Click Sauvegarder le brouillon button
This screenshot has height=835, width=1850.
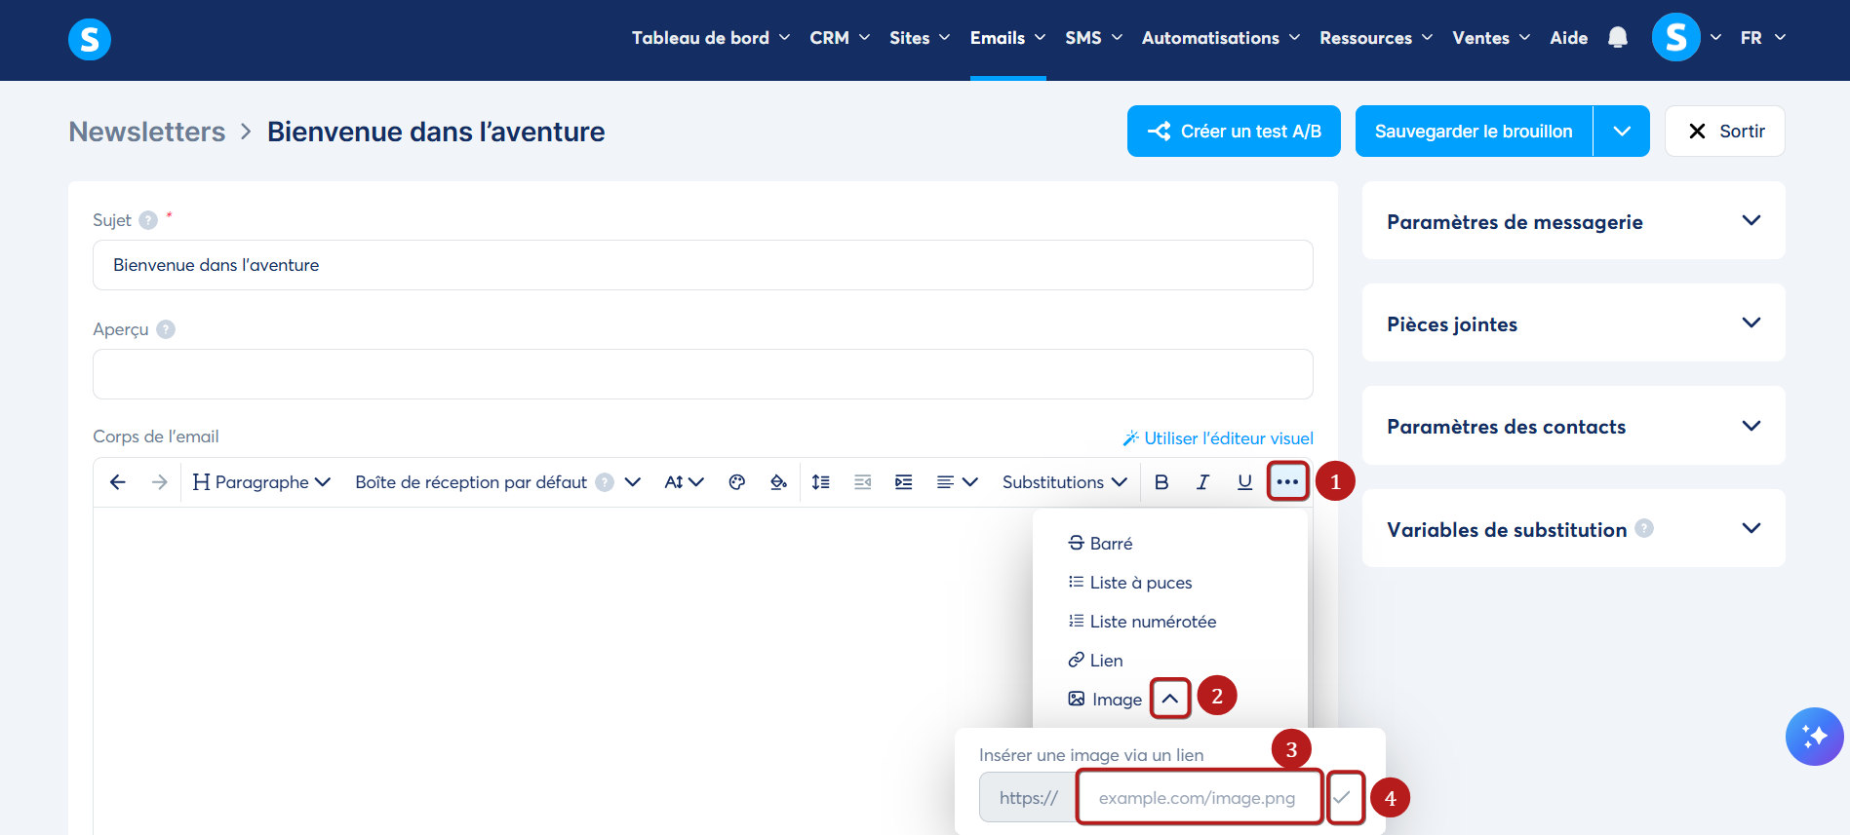tap(1474, 132)
